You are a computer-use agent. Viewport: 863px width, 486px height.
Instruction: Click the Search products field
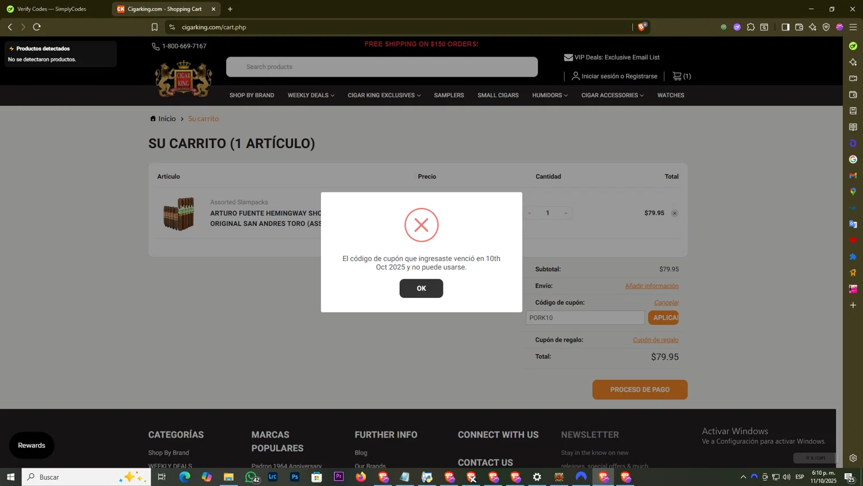pos(382,67)
